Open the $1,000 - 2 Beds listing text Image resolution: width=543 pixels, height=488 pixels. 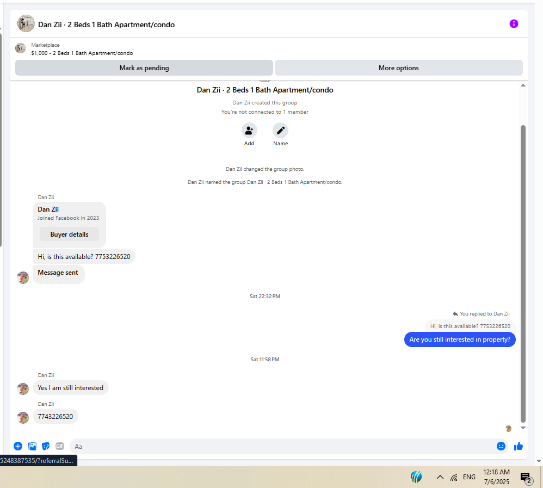pyautogui.click(x=82, y=53)
